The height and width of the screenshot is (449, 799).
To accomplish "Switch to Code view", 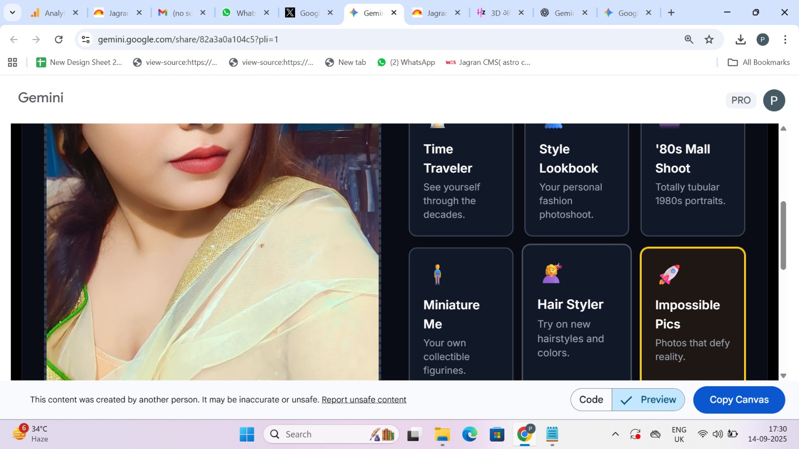I will coord(591,400).
